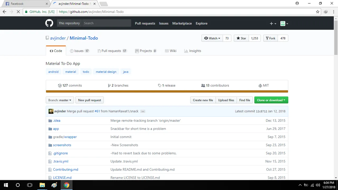
Task: Open the user avatar menu
Action: (284, 23)
